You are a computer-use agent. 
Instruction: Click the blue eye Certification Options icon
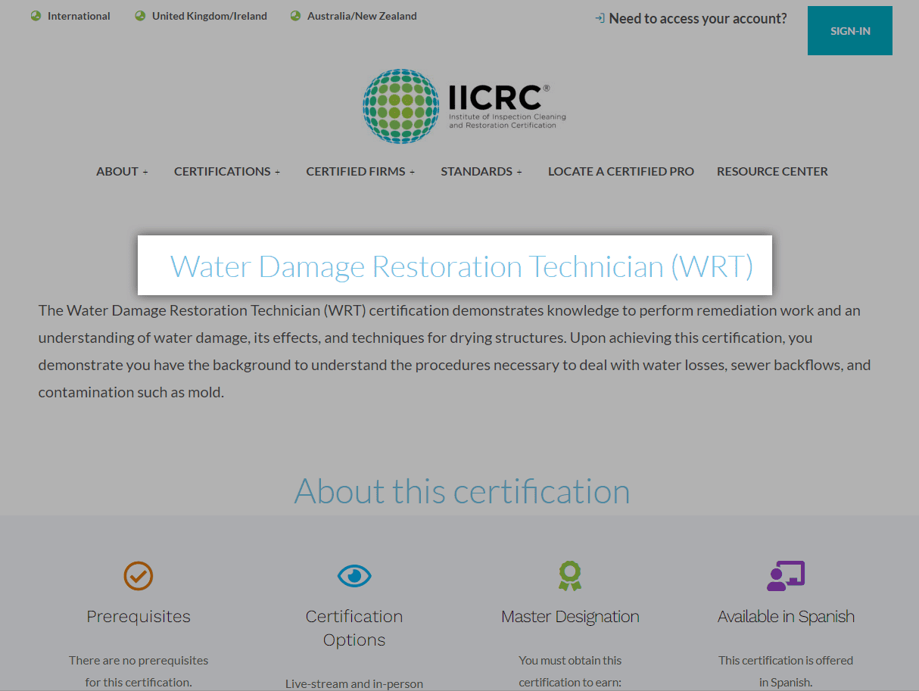(x=354, y=576)
